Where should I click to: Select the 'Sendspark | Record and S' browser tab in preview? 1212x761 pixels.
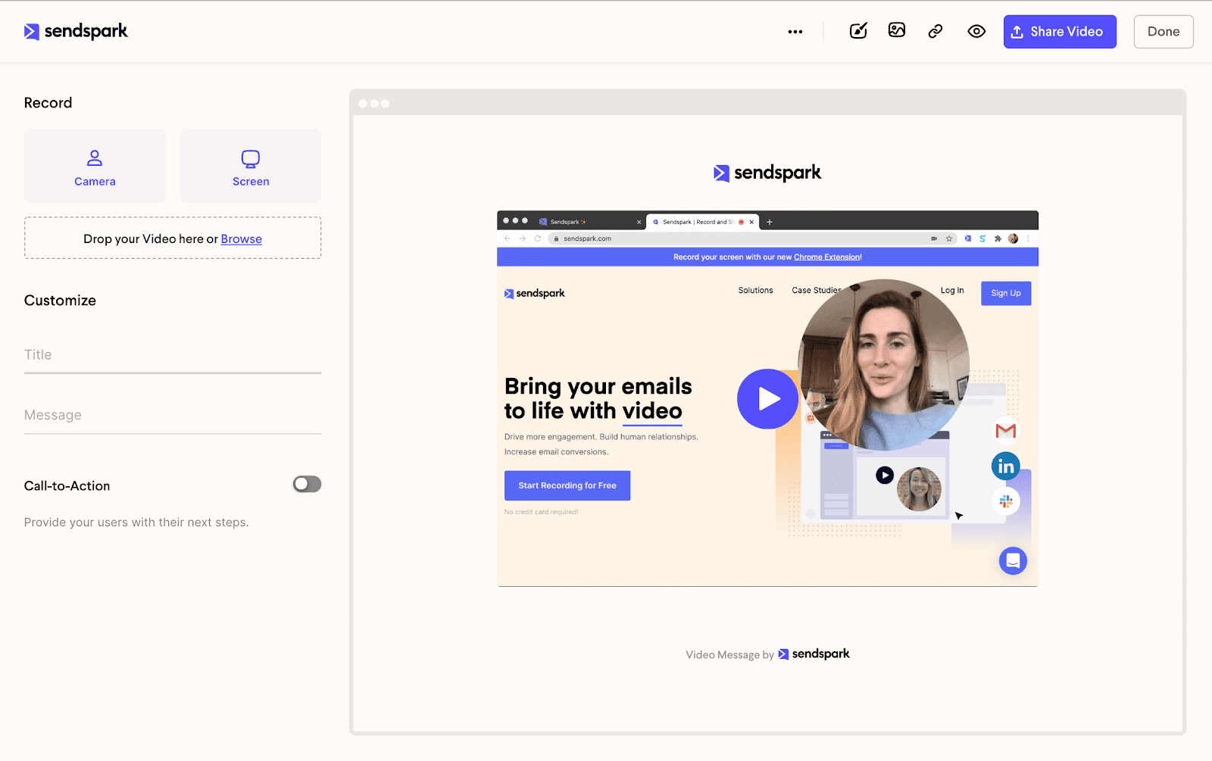click(x=703, y=222)
